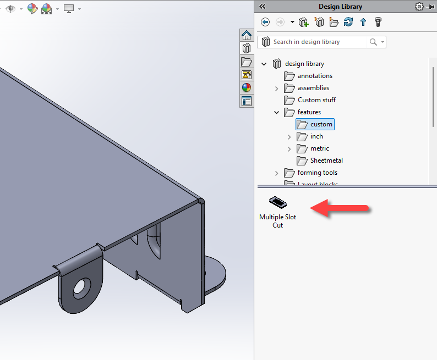Expand the metric folder
Viewport: 437px width, 360px height.
[x=289, y=149]
